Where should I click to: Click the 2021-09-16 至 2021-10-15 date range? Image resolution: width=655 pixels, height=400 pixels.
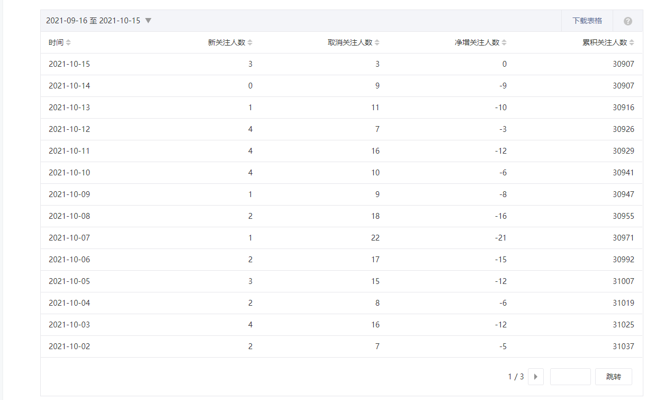coord(93,21)
